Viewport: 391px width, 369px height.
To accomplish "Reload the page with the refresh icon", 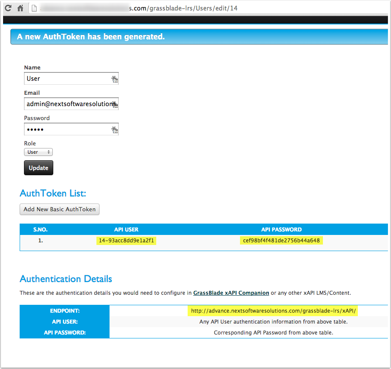I will 8,8.
